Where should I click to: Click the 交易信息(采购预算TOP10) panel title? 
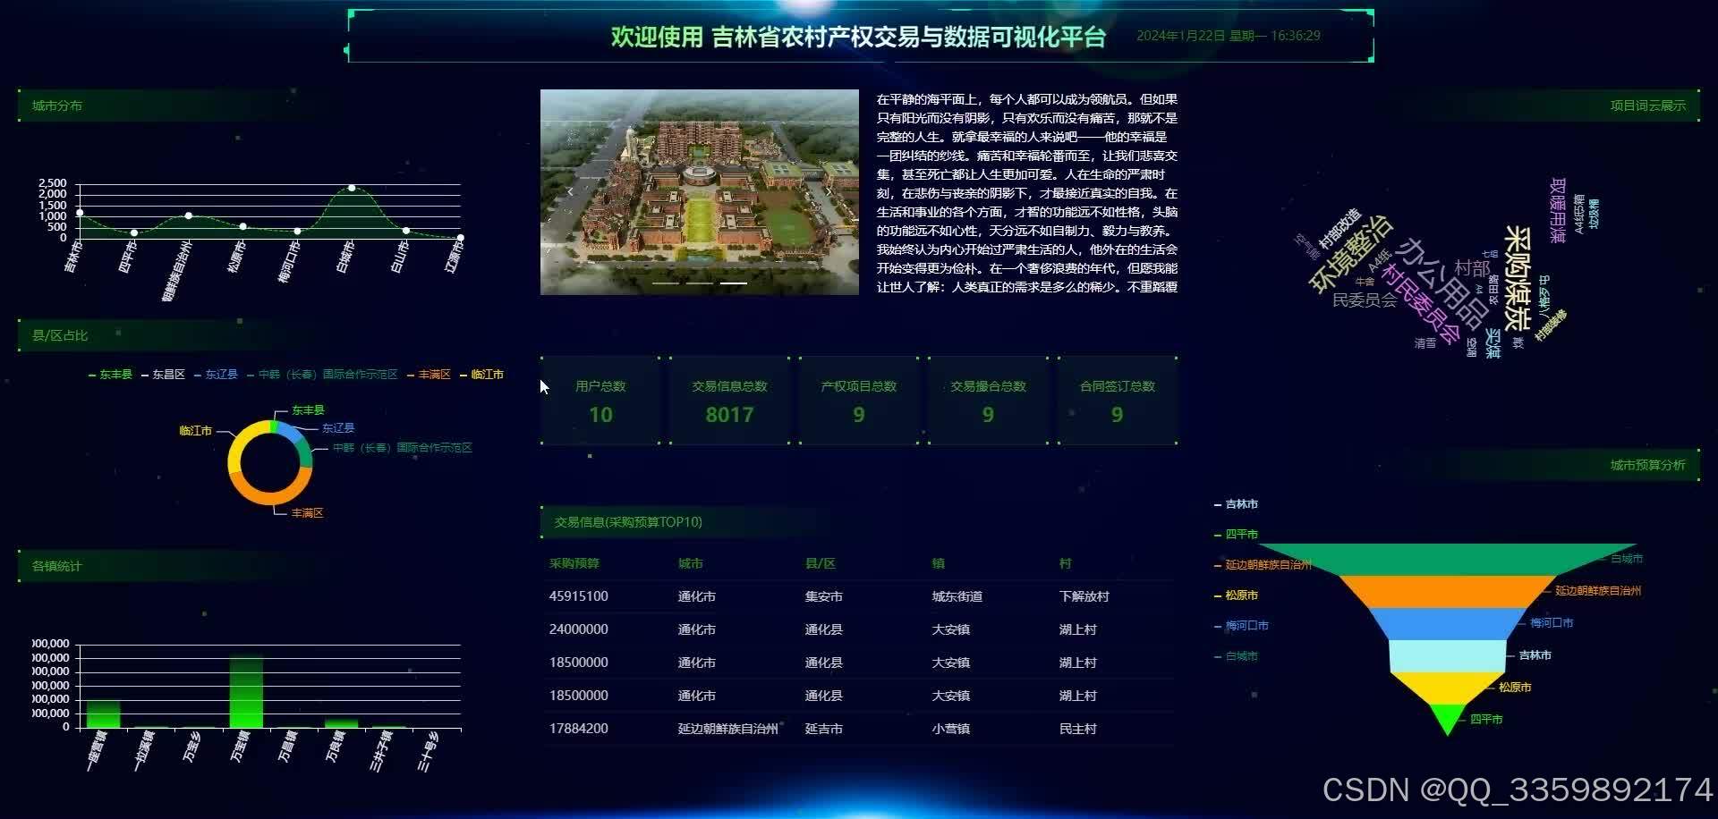tap(628, 522)
